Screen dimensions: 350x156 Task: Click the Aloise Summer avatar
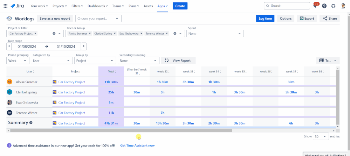(x=9, y=82)
